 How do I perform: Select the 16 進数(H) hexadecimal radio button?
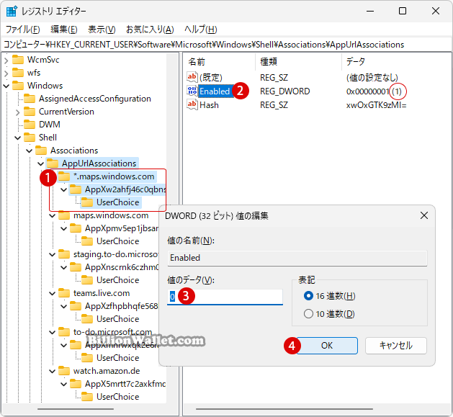[x=308, y=295]
